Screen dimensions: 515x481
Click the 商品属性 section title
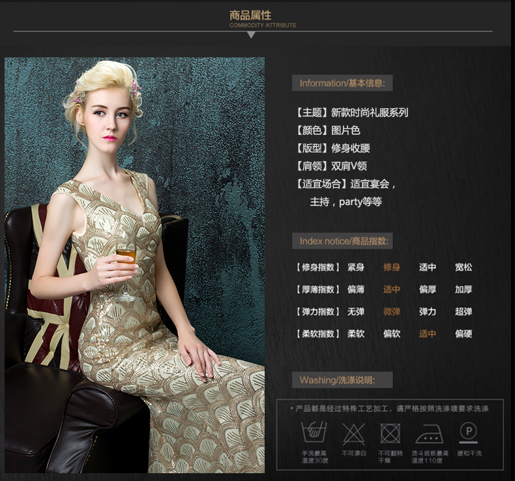click(x=250, y=15)
